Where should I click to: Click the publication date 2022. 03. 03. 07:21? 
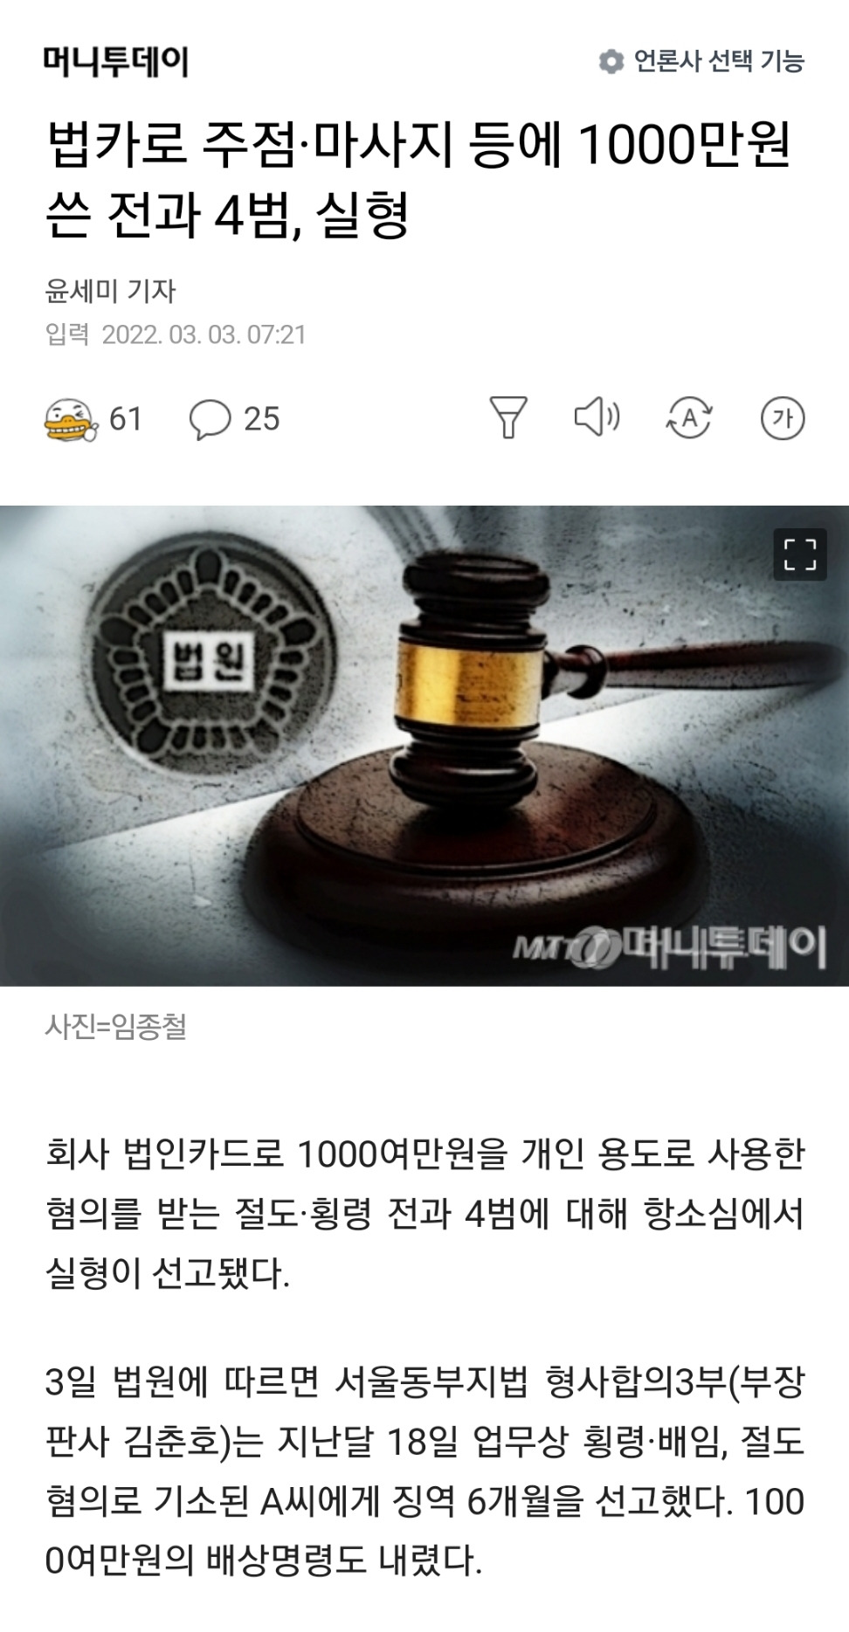(x=204, y=334)
